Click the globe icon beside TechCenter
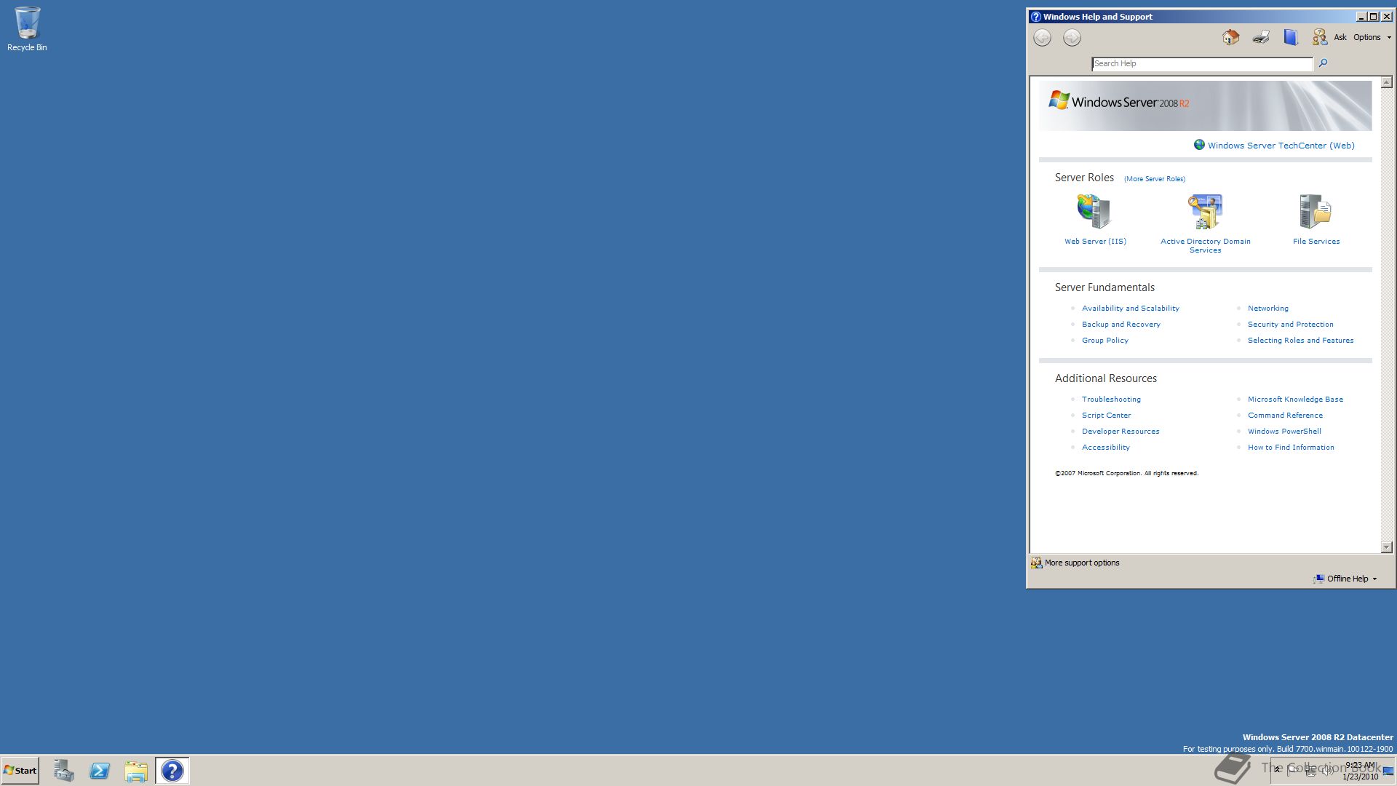The height and width of the screenshot is (786, 1397). pyautogui.click(x=1199, y=145)
